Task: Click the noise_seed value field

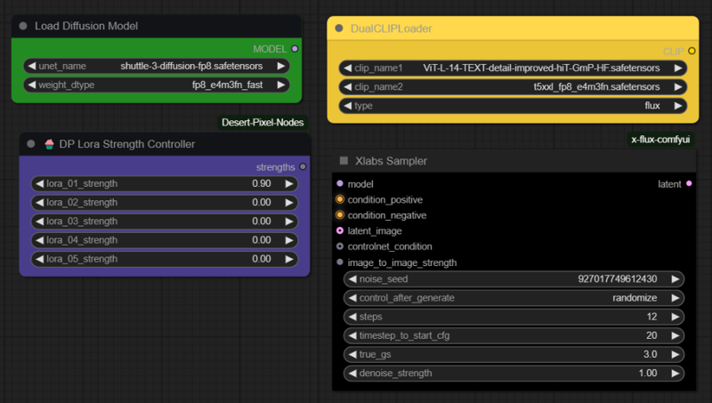Action: [x=514, y=279]
